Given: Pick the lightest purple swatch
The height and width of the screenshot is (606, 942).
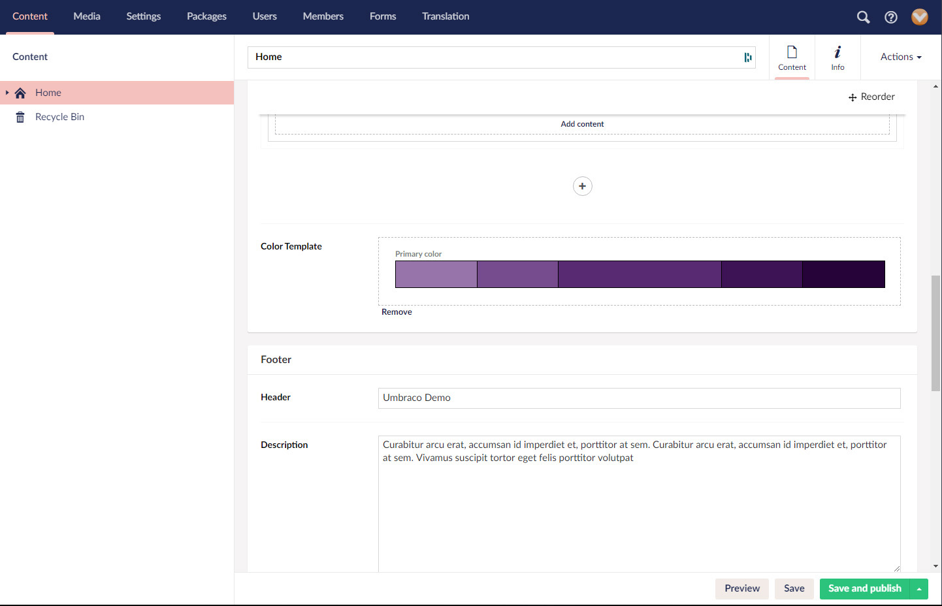Looking at the screenshot, I should pyautogui.click(x=436, y=274).
